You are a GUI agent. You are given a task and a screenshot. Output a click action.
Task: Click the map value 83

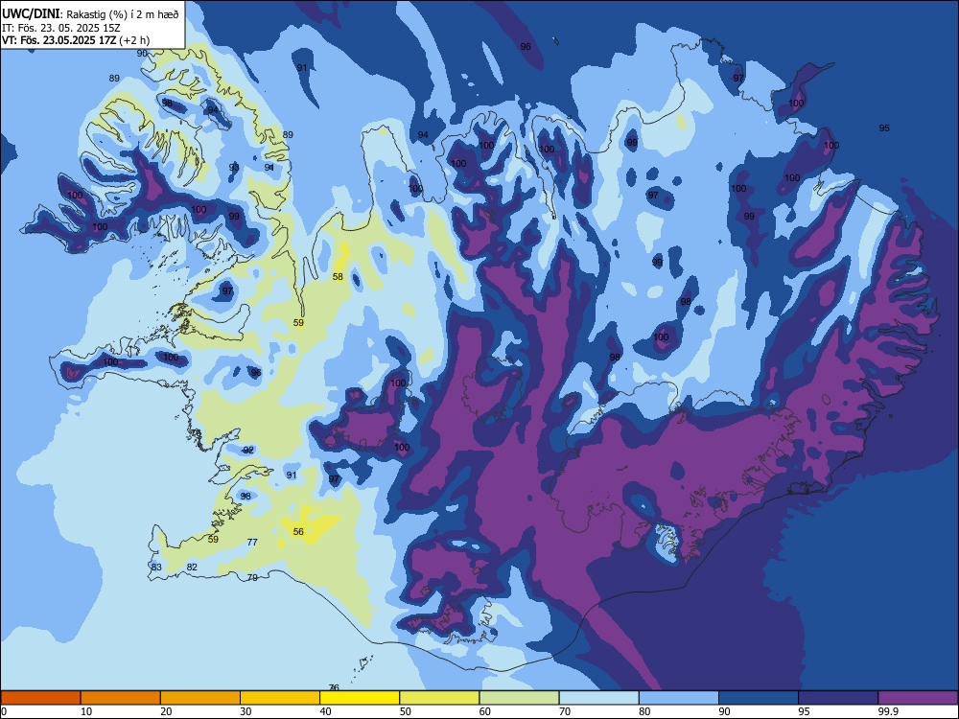pyautogui.click(x=156, y=568)
